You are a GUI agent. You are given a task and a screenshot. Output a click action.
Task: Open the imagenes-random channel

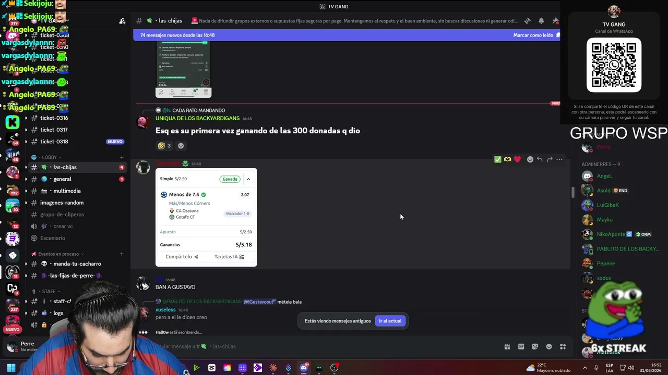tap(78, 203)
